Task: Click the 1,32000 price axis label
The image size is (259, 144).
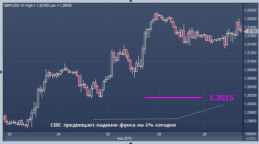Action: 250,19
